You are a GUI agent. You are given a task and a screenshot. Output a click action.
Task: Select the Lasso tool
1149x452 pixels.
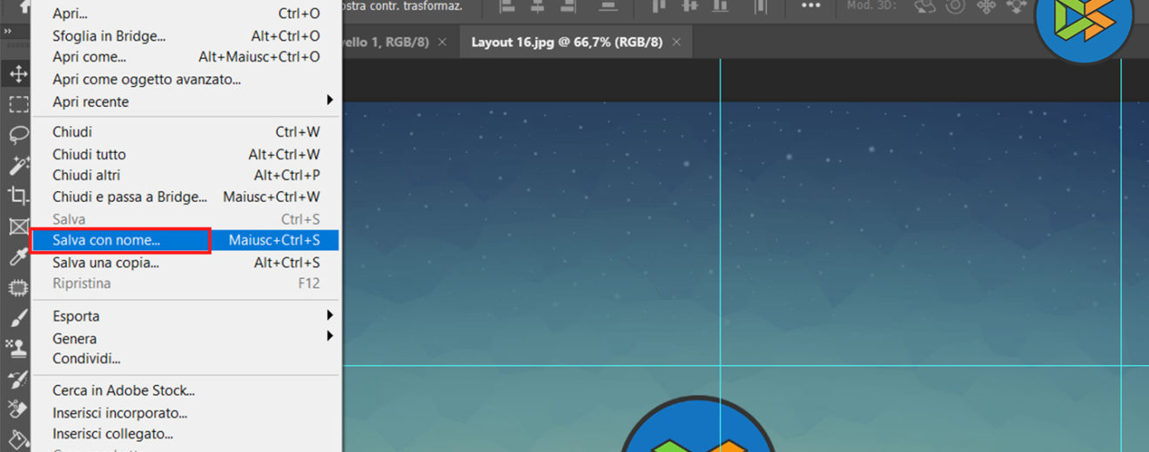pos(17,135)
